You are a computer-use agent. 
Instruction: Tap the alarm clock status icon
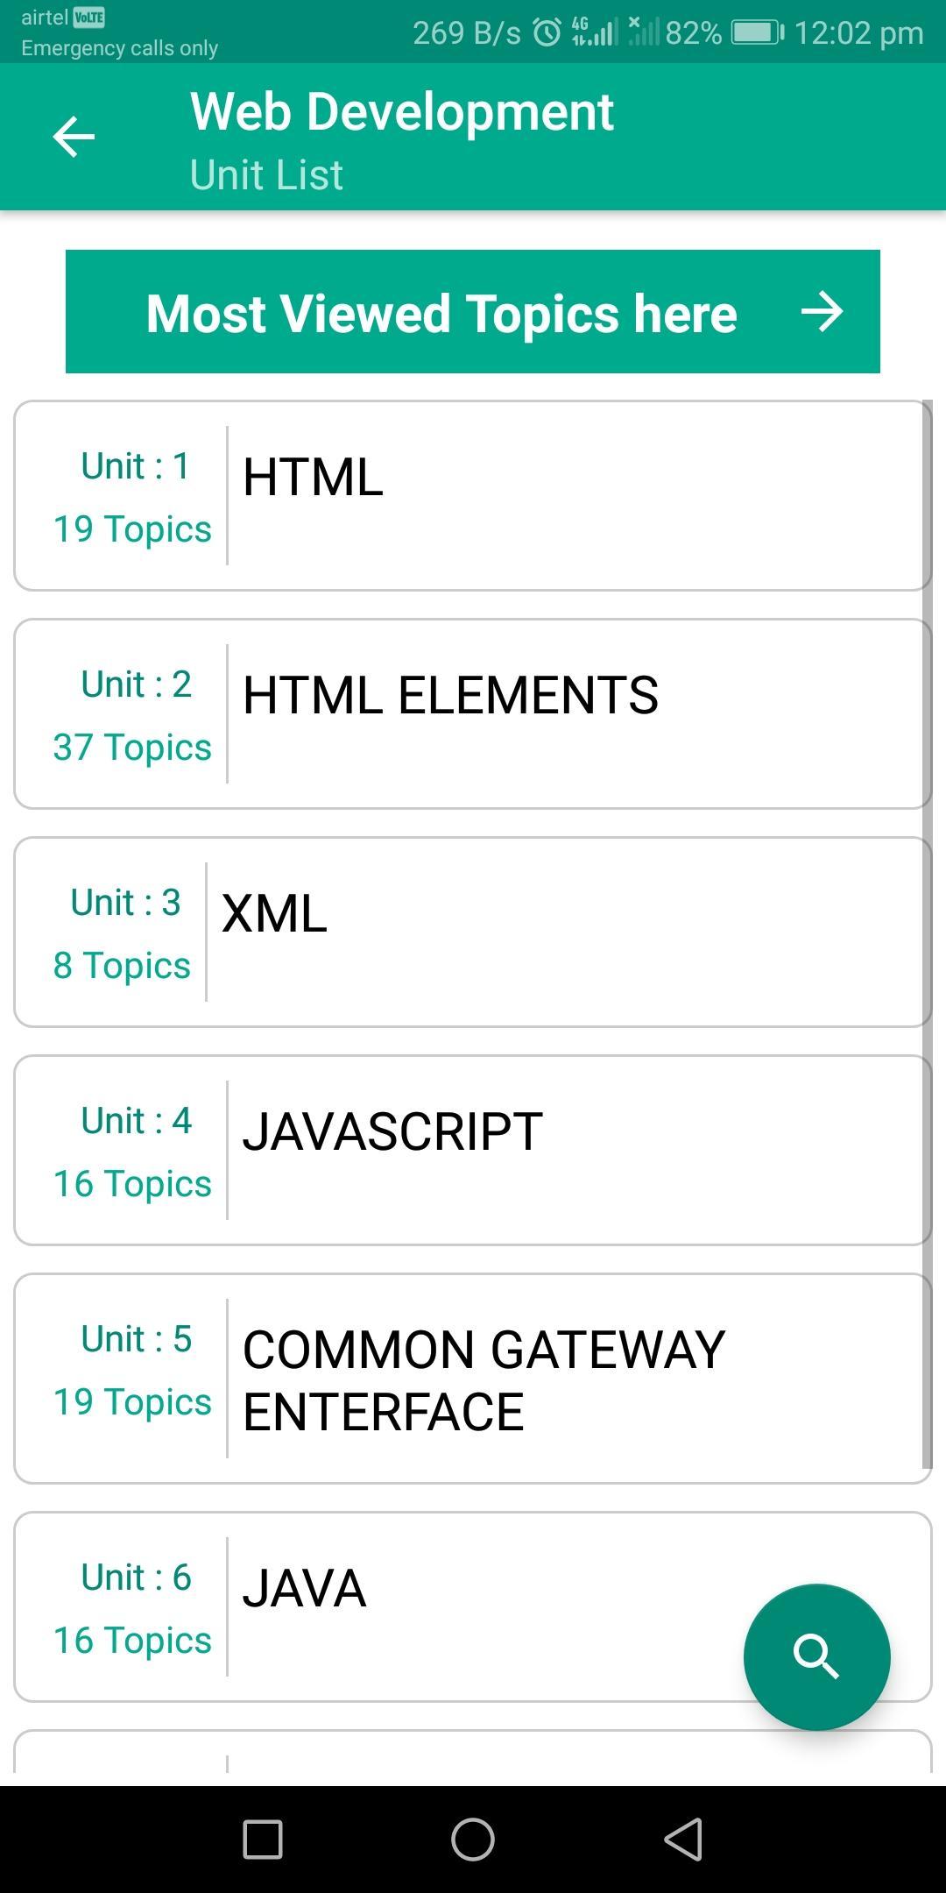547,33
